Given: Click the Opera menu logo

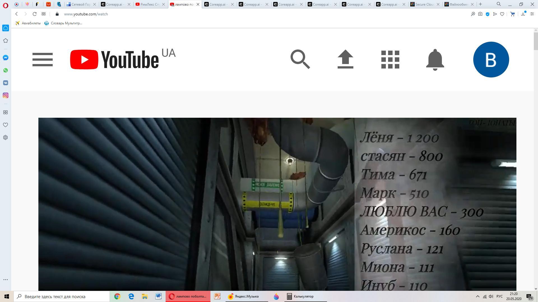Looking at the screenshot, I should point(5,5).
